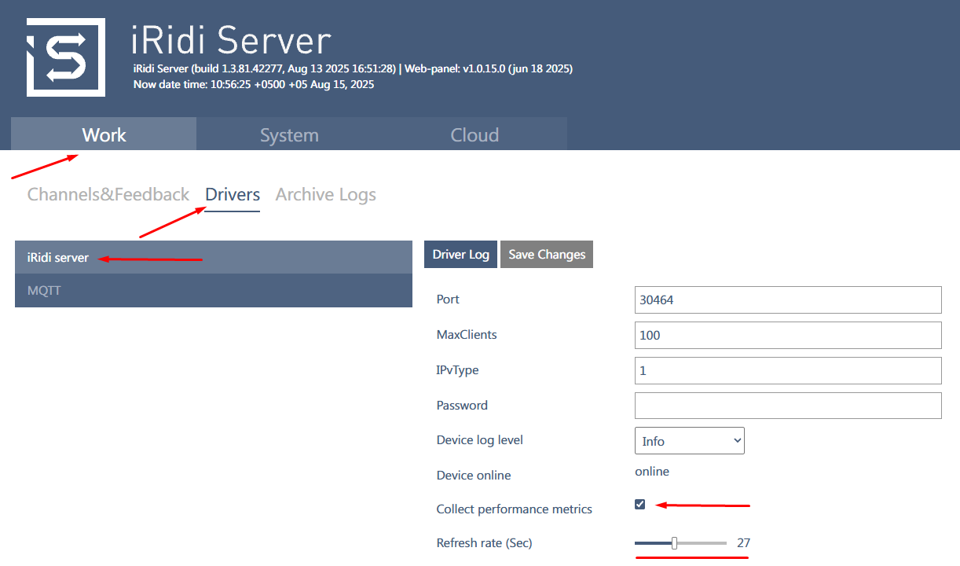Image resolution: width=960 pixels, height=566 pixels.
Task: Click the Refresh rate slider handle
Action: coord(674,543)
